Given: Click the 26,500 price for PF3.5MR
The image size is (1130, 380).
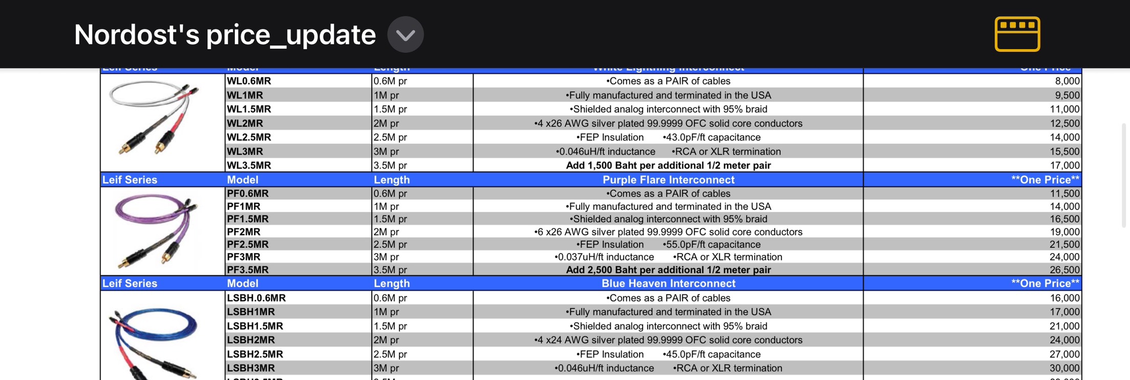Looking at the screenshot, I should pyautogui.click(x=1064, y=269).
